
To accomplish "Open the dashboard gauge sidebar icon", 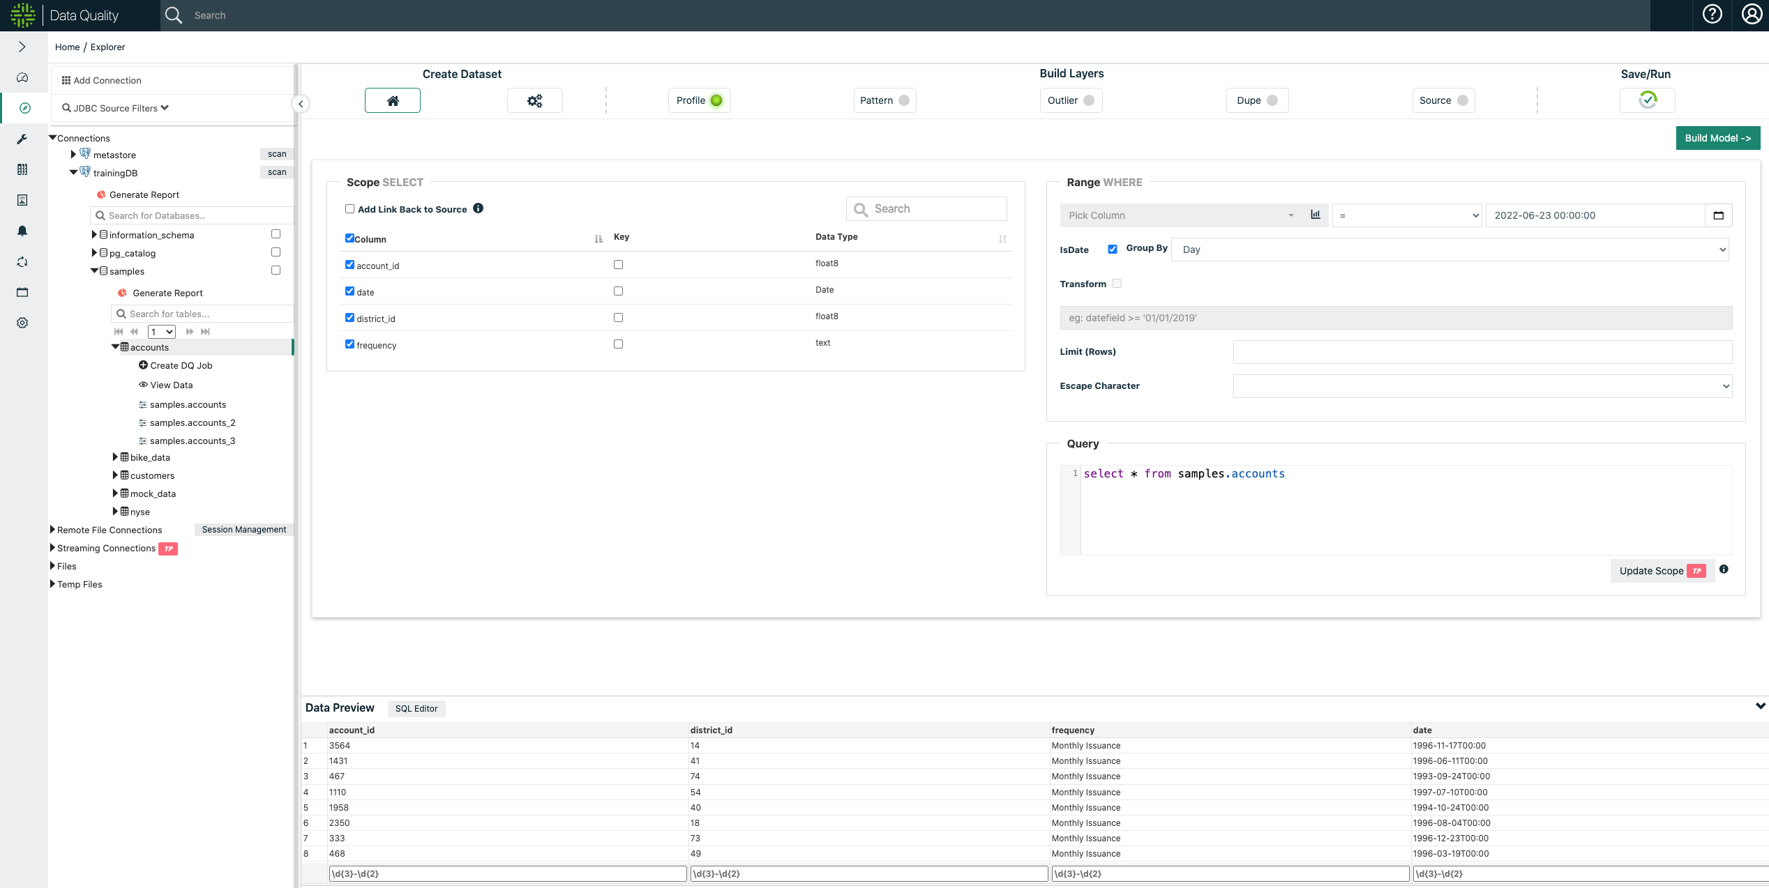I will point(22,77).
